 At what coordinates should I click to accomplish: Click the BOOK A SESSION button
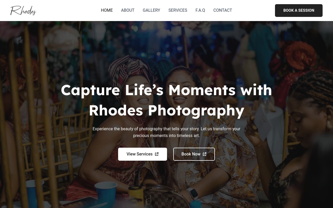click(x=299, y=10)
